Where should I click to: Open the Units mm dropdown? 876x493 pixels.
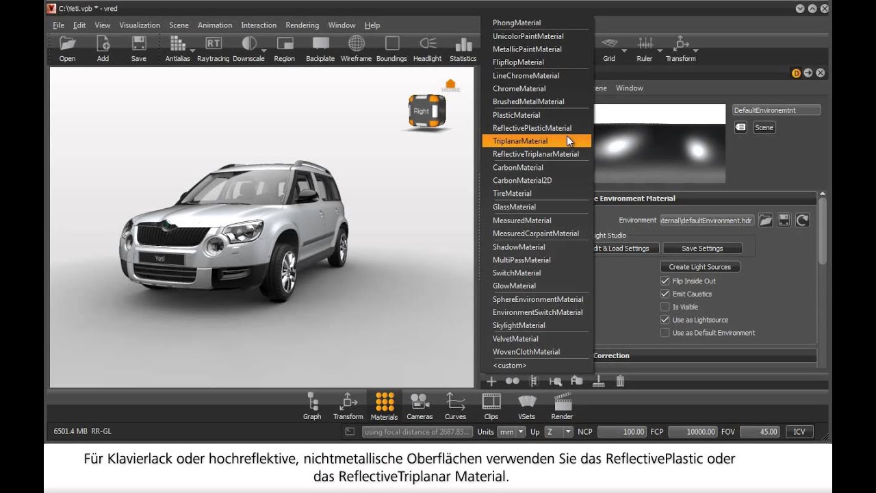click(x=511, y=431)
